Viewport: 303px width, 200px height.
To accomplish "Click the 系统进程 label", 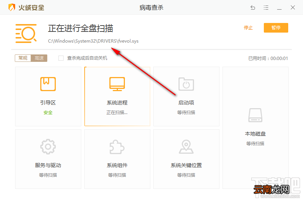I will pyautogui.click(x=117, y=103).
